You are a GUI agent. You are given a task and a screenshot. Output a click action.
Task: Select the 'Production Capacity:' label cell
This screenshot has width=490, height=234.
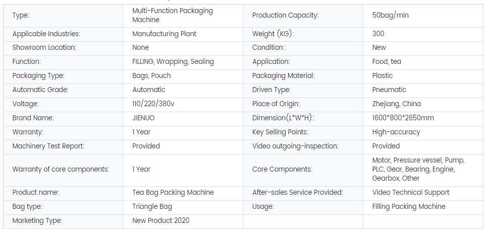285,15
